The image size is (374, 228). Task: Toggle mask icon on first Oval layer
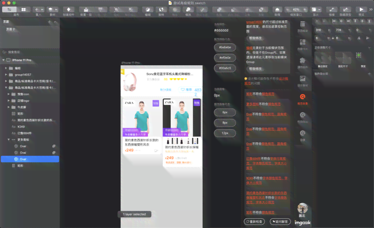(x=54, y=146)
